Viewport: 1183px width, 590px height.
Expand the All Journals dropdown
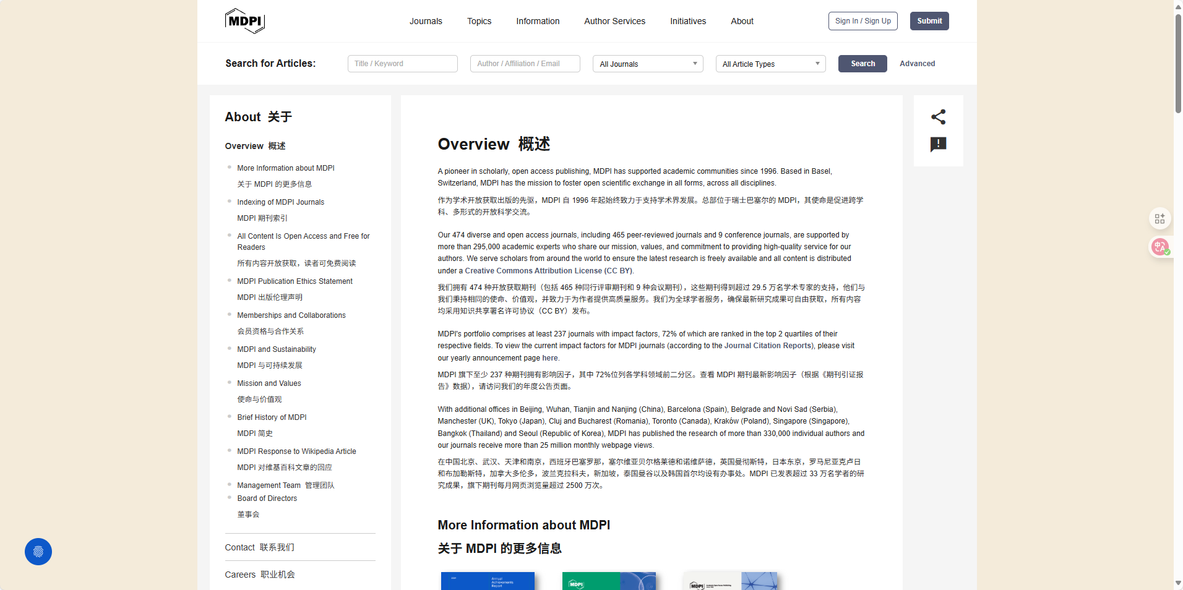point(647,64)
